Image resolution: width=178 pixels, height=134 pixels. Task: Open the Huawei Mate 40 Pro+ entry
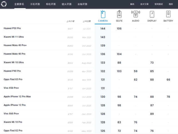[15, 45]
